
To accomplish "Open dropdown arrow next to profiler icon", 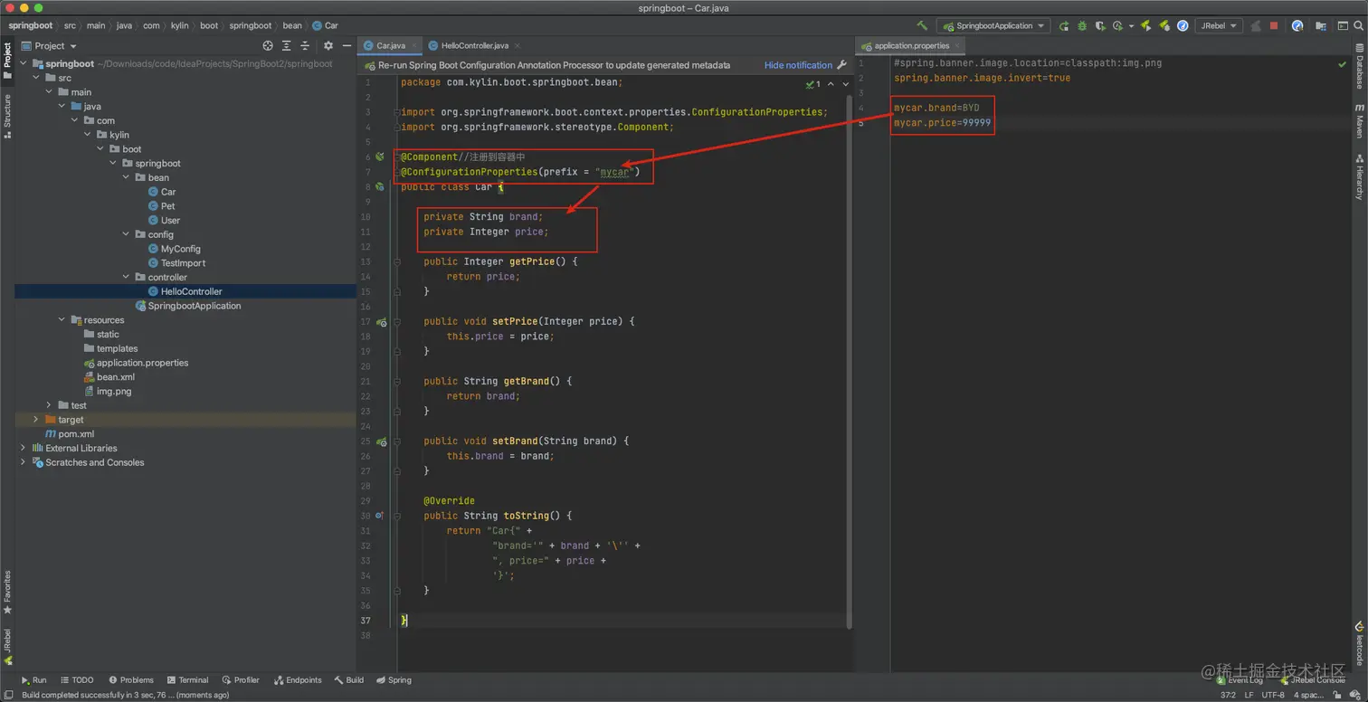I will pos(1131,26).
